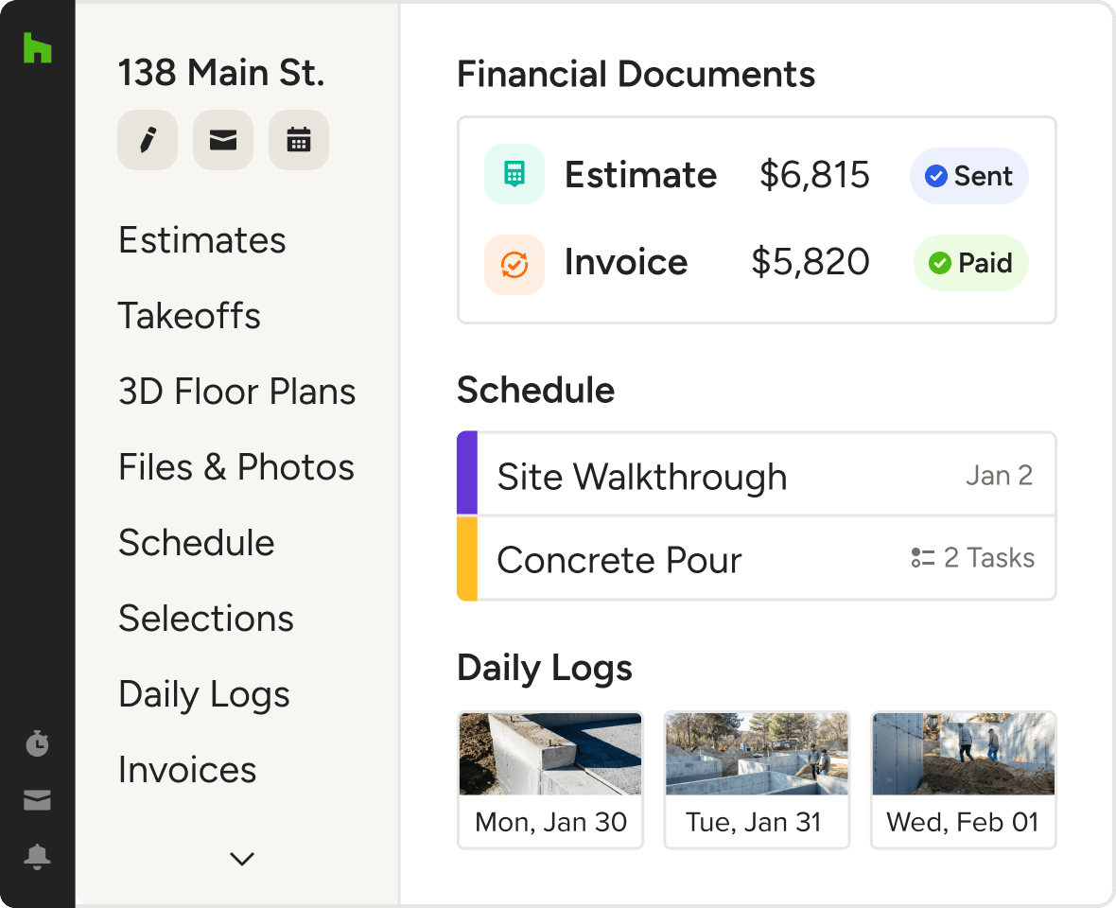Viewport: 1116px width, 908px height.
Task: Expand the Concrete Pour 2 Tasks indicator
Action: [973, 558]
